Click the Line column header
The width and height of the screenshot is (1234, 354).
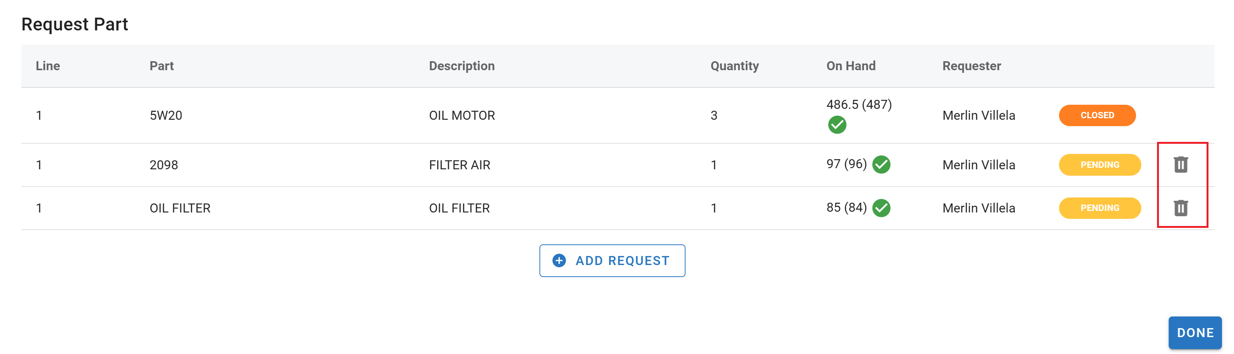[48, 66]
